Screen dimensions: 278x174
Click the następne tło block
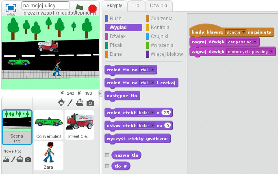[x=122, y=96]
